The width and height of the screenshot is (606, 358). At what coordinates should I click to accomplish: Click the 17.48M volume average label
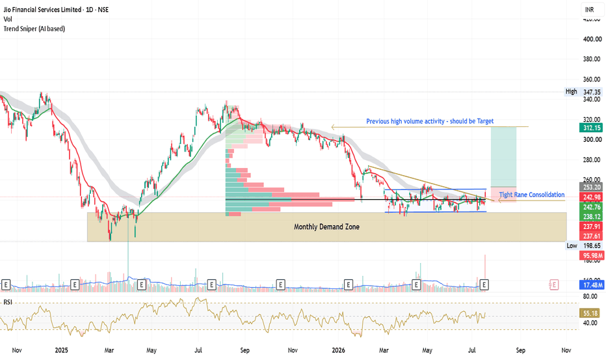591,285
